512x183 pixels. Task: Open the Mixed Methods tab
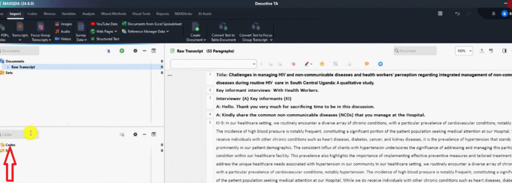click(113, 13)
